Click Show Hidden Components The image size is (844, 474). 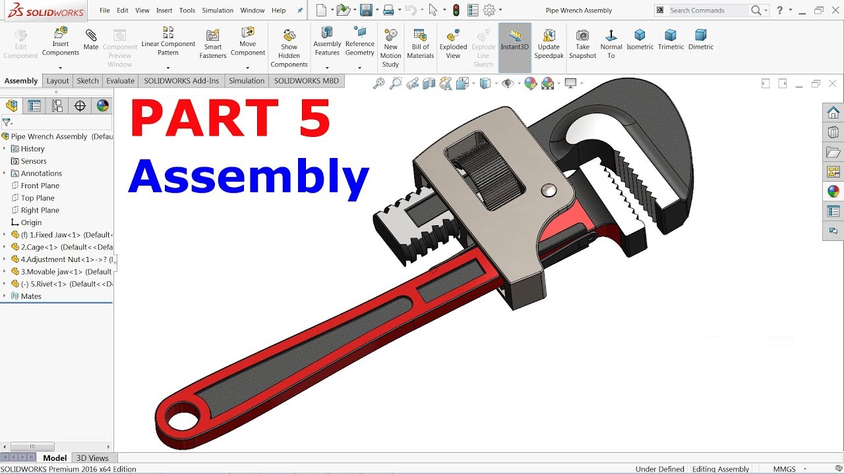click(289, 48)
